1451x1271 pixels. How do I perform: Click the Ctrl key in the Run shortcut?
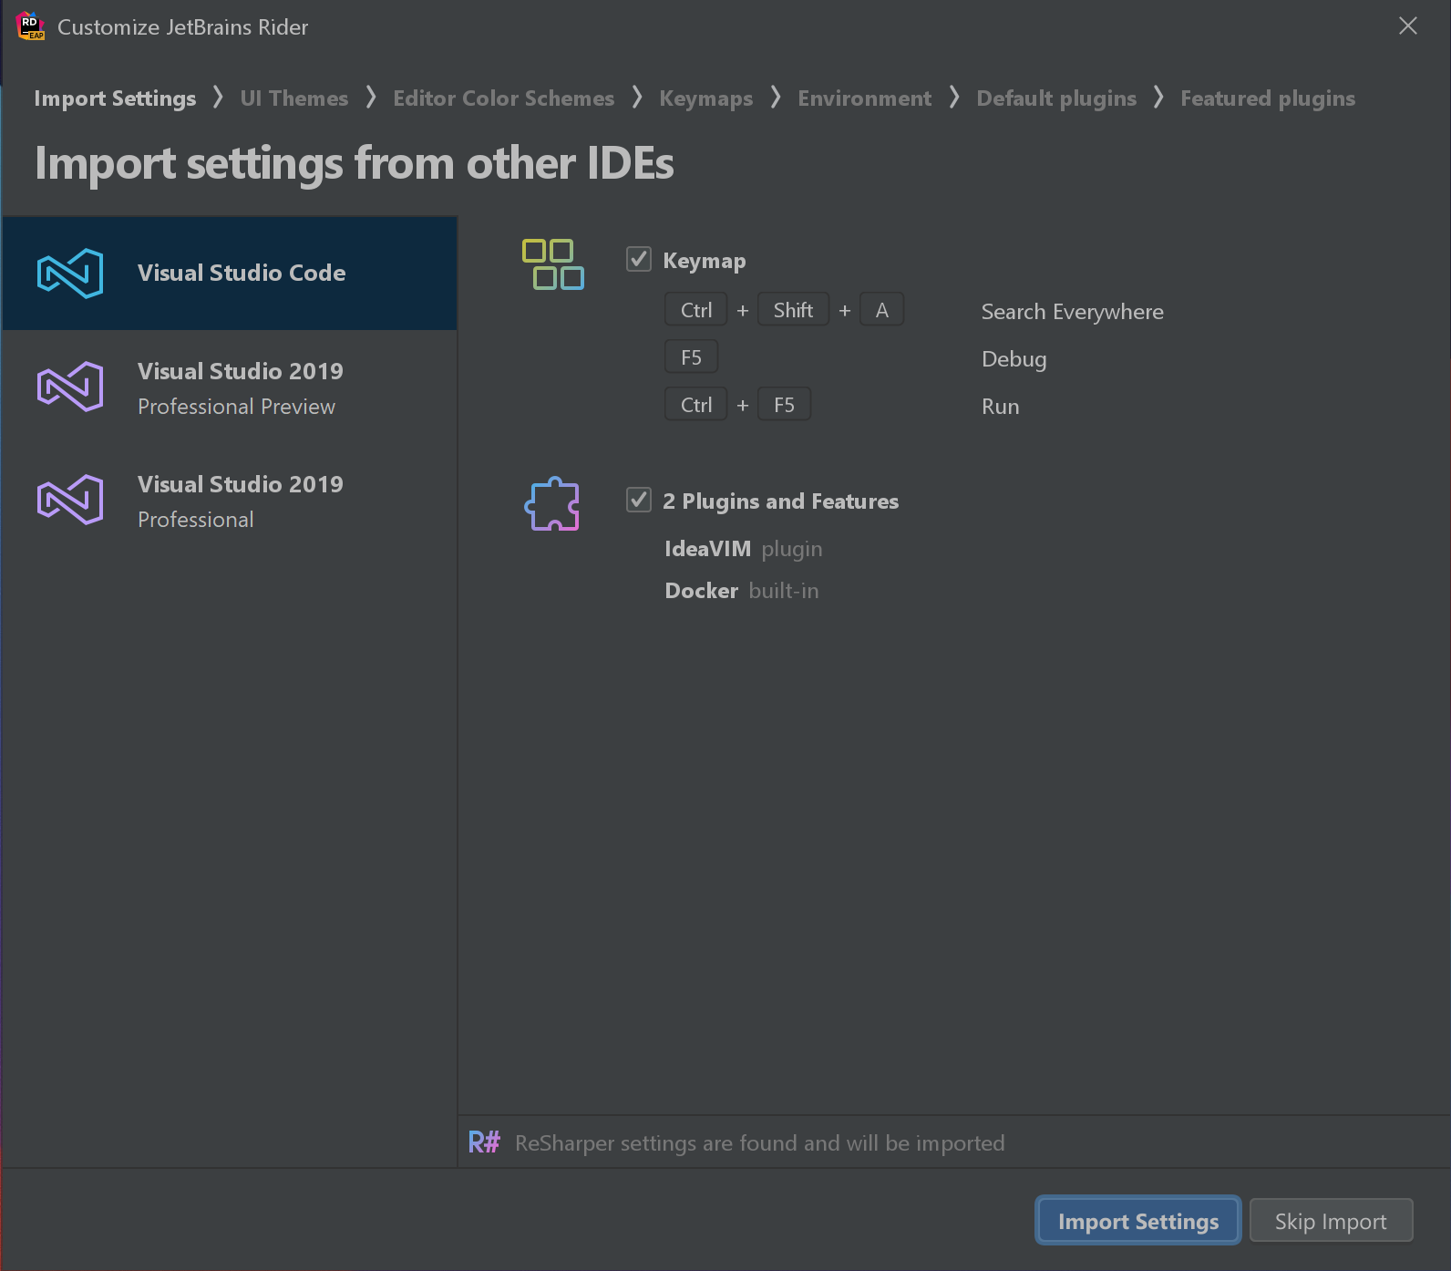pyautogui.click(x=696, y=405)
